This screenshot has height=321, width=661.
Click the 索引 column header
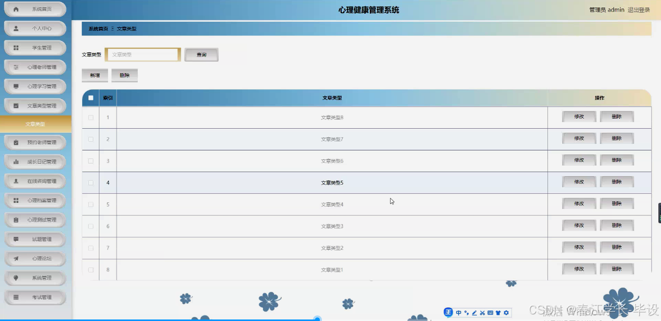pyautogui.click(x=107, y=98)
